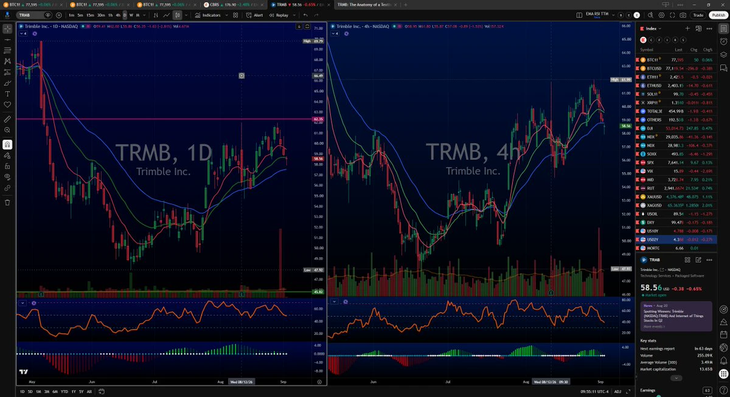This screenshot has height=397, width=730.
Task: Add a symbol to the watchlist
Action: [687, 28]
